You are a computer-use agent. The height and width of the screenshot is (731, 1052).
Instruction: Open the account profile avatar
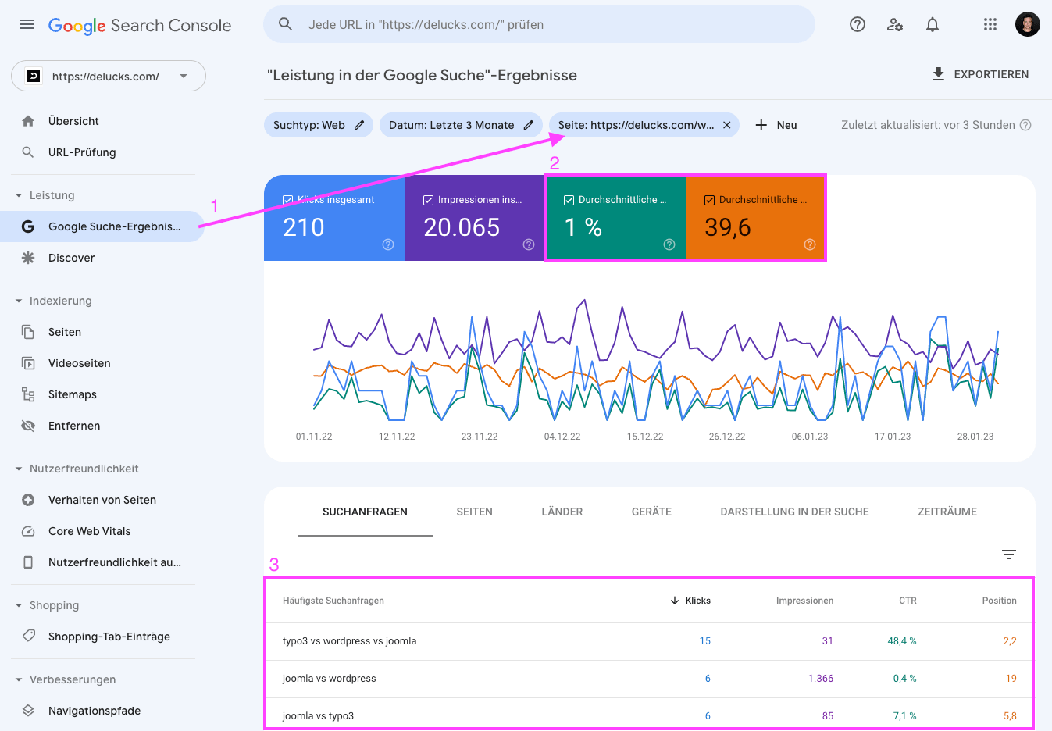point(1028,24)
